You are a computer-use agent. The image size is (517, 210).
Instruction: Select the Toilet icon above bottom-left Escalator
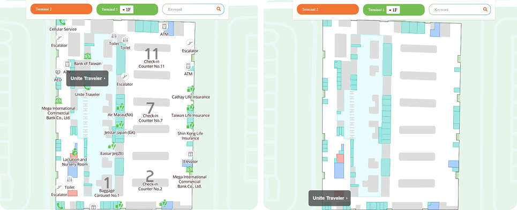point(69,179)
